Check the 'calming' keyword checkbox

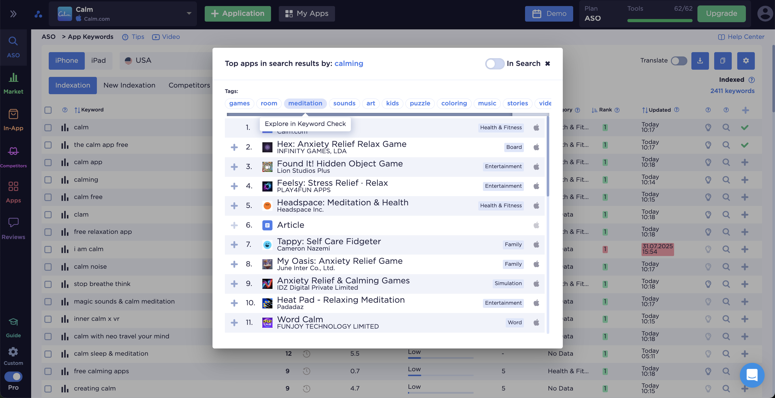(x=48, y=180)
